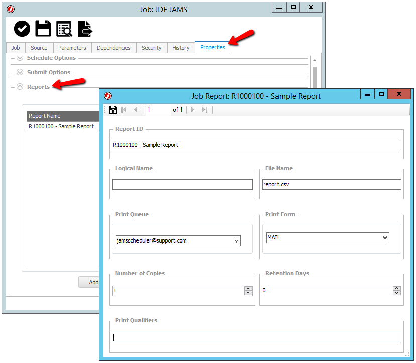Image resolution: width=416 pixels, height=363 pixels.
Task: Open the Security tab
Action: (152, 48)
